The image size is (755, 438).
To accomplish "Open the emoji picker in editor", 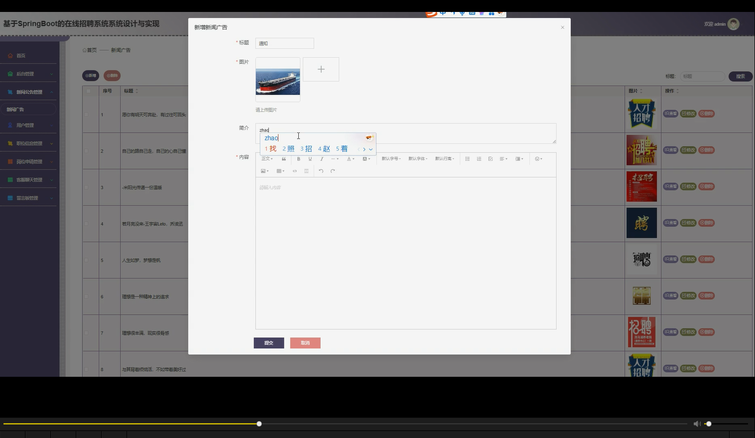I will click(x=538, y=159).
